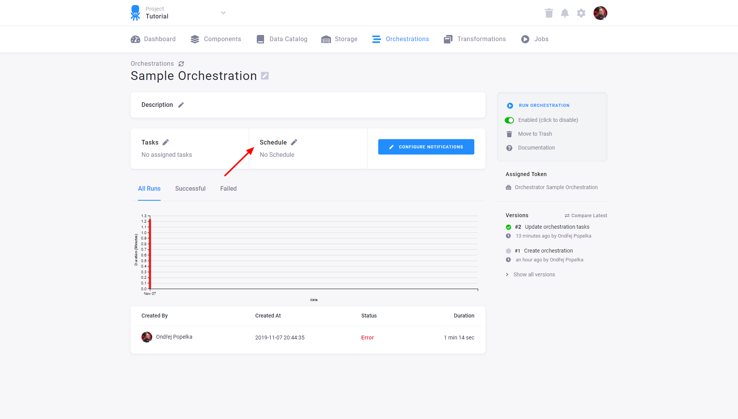Edit the orchestration name via its pencil icon
This screenshot has height=419, width=738.
point(264,76)
